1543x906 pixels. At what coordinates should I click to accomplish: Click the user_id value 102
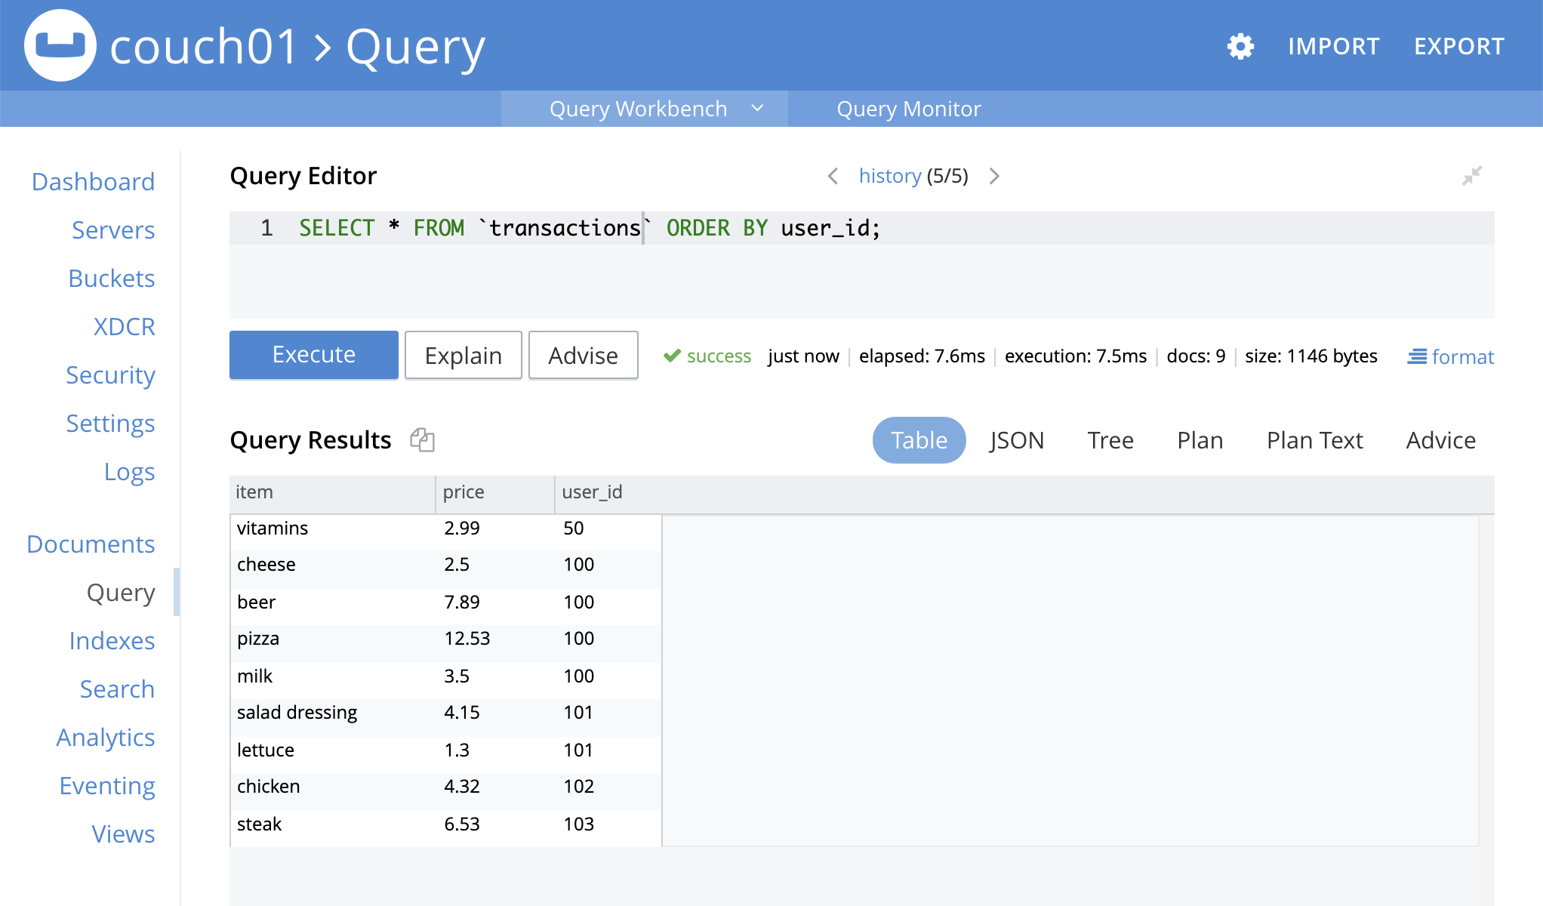click(579, 787)
